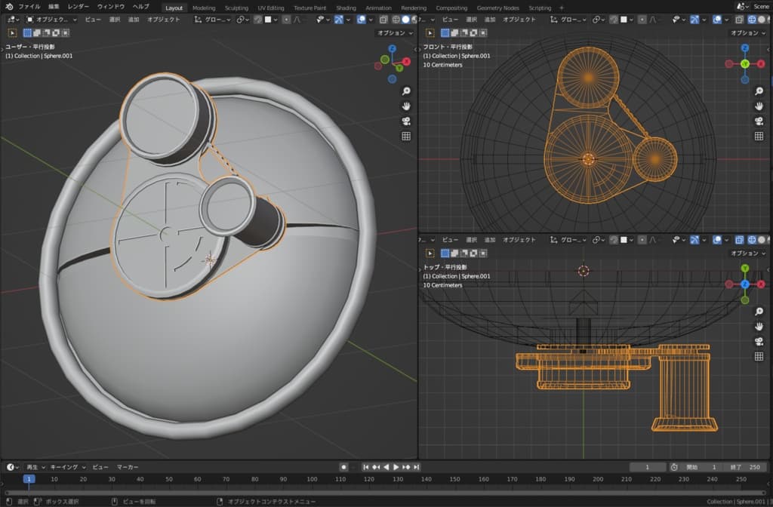The width and height of the screenshot is (773, 507).
Task: Click the pan hand icon in left viewport
Action: [405, 106]
